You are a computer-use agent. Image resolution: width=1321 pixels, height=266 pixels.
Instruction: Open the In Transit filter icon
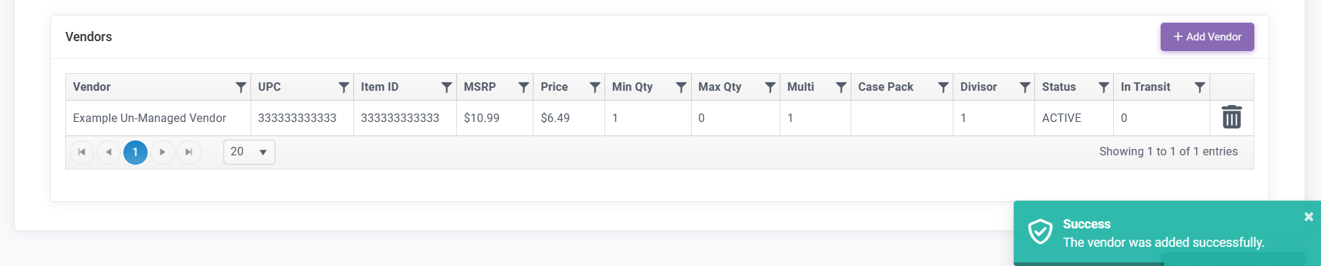click(1200, 87)
